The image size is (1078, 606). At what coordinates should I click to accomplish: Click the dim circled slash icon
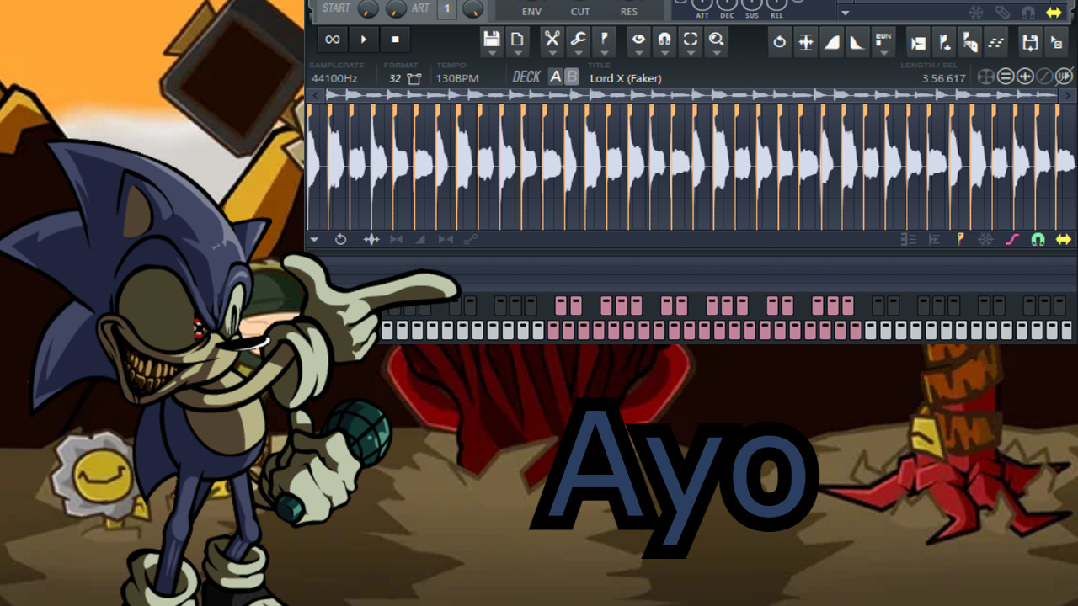coord(1044,77)
